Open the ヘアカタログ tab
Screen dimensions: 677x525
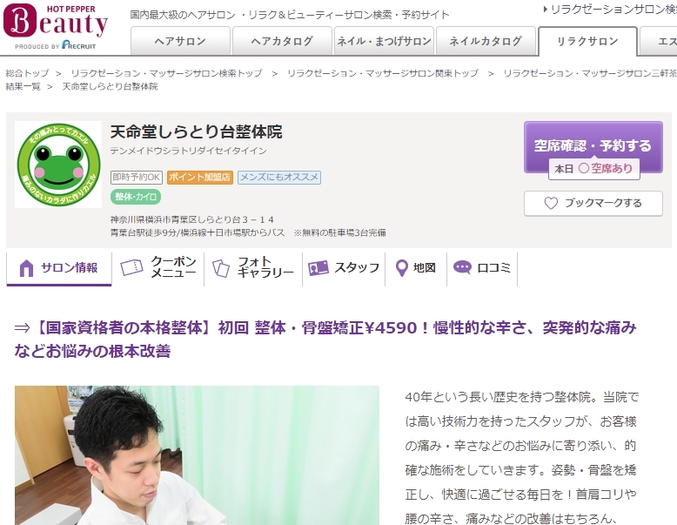282,41
